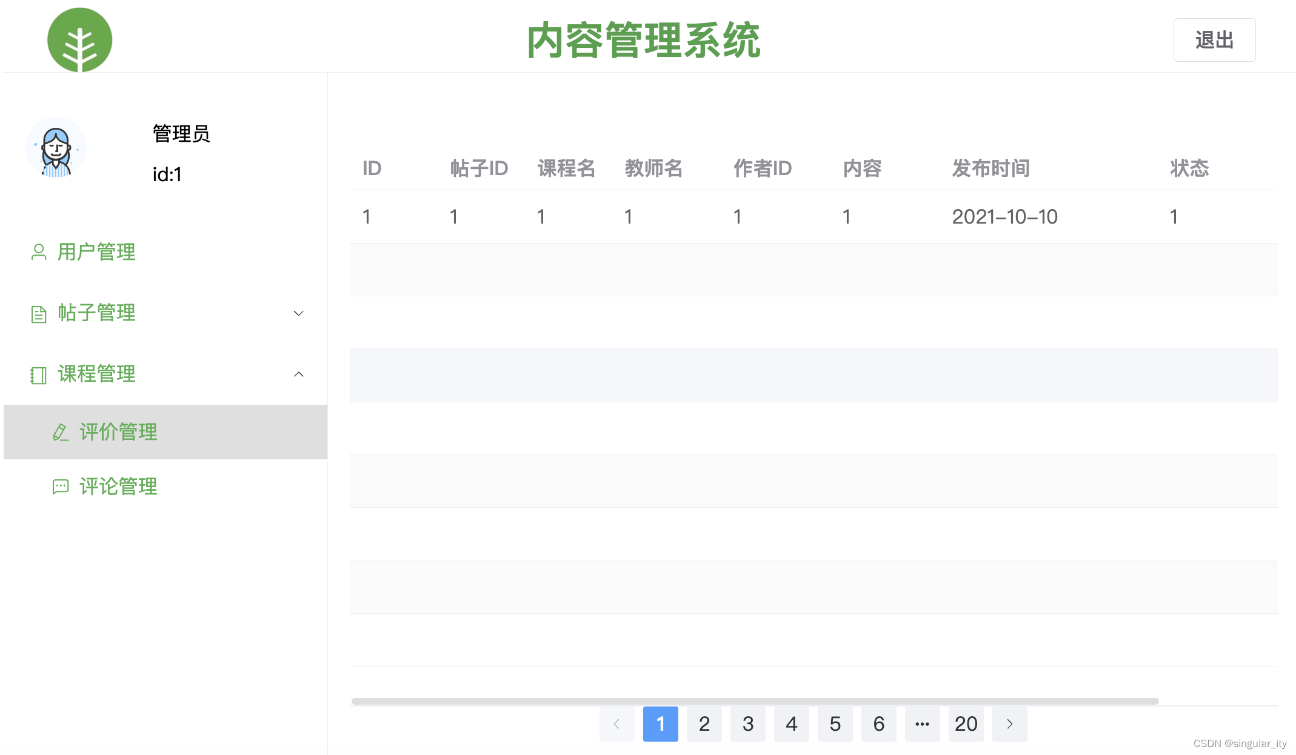
Task: Go to the next page arrow
Action: (1009, 723)
